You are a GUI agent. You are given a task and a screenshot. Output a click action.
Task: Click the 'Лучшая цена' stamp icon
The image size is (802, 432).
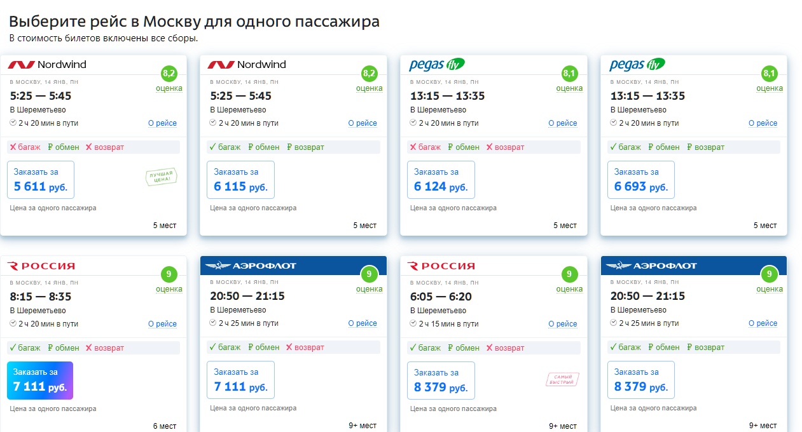[x=162, y=177]
